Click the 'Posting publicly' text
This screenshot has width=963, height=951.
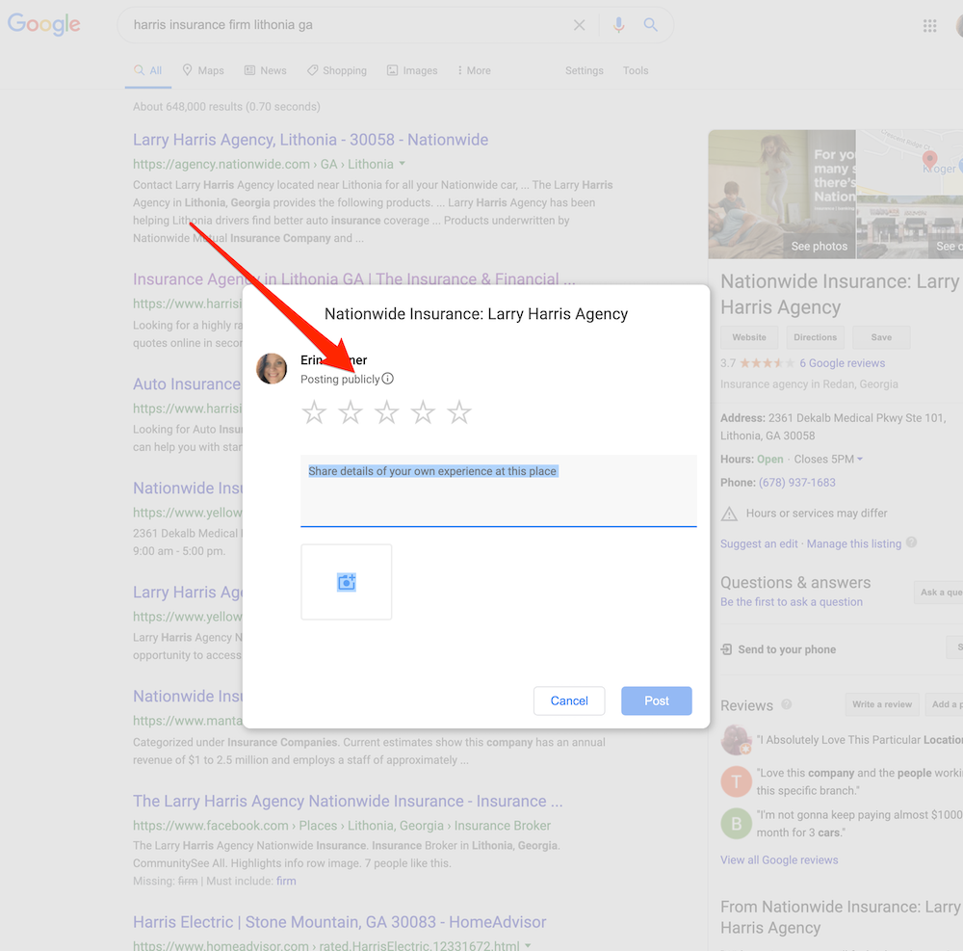(x=340, y=379)
